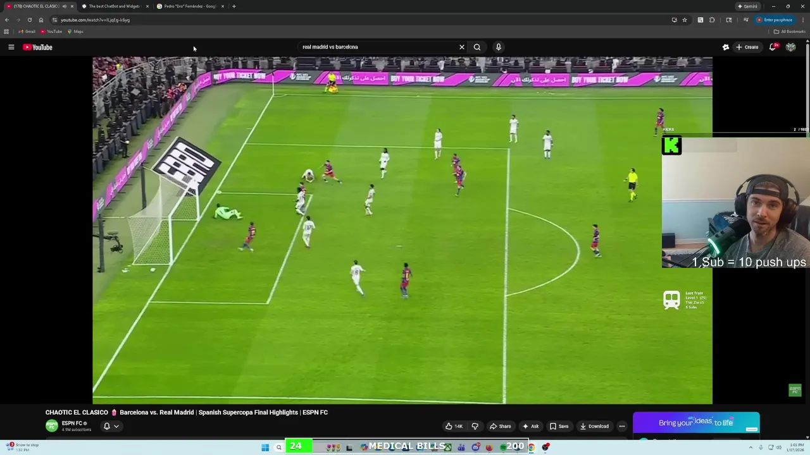Save the video to a playlist
The image size is (810, 455).
click(x=559, y=426)
